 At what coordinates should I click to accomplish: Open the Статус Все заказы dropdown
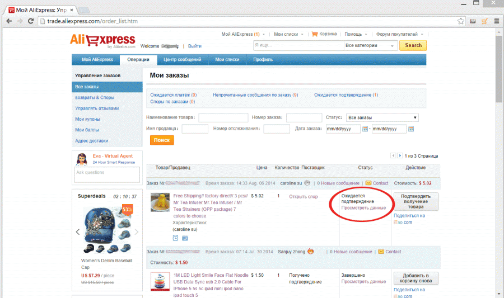click(x=382, y=118)
